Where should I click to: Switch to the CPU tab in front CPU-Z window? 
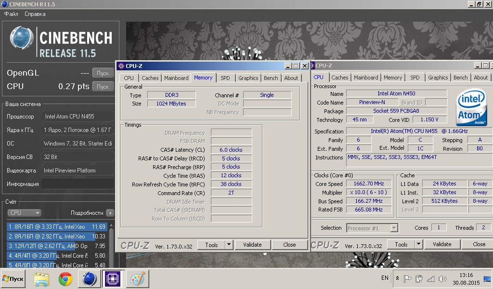(x=129, y=78)
